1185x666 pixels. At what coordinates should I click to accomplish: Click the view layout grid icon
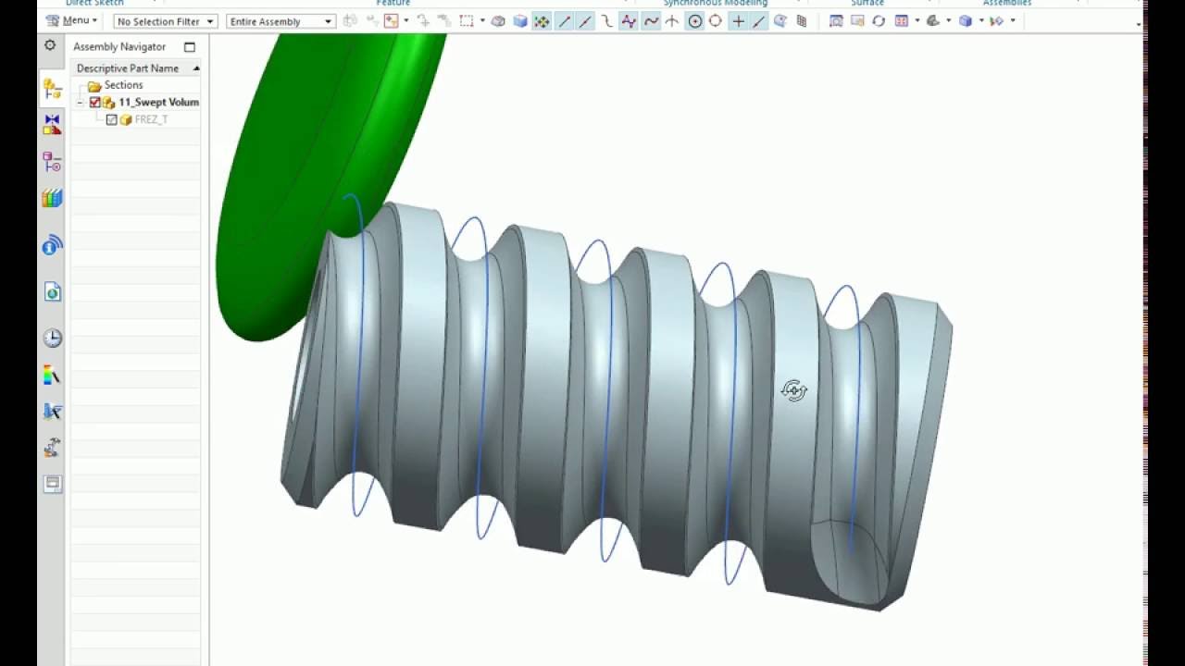click(x=901, y=21)
